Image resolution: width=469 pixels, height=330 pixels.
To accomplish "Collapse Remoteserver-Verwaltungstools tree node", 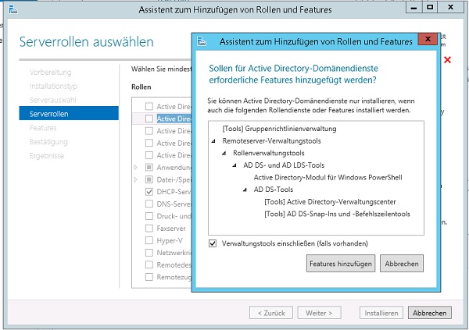I will coord(213,141).
